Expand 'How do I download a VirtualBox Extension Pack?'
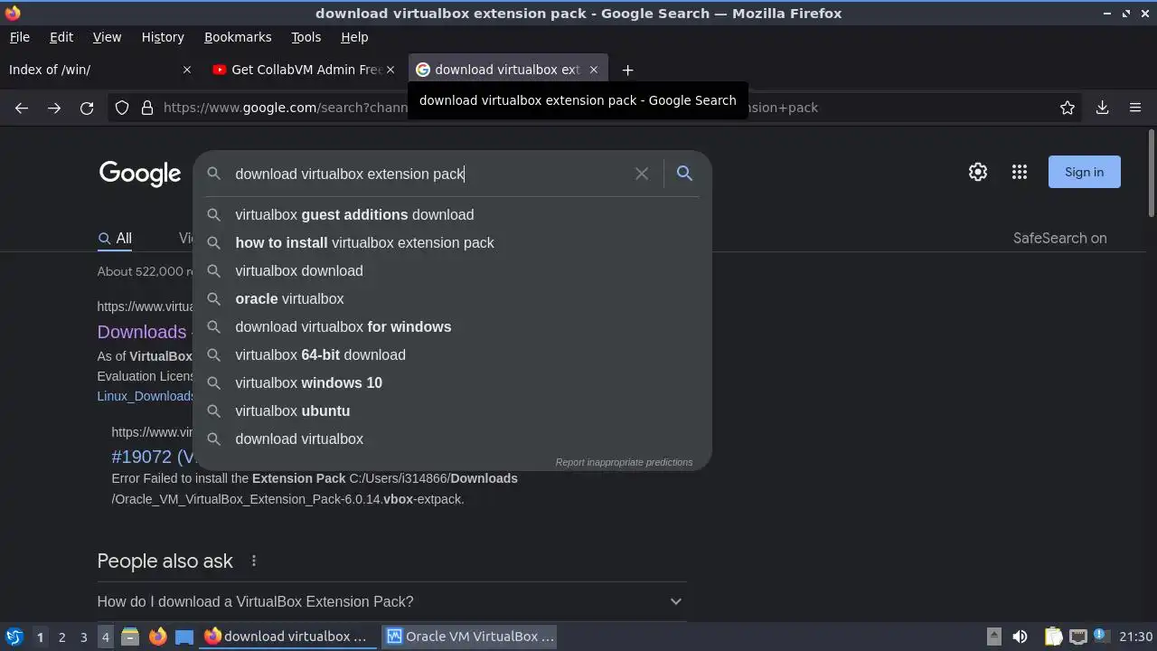The height and width of the screenshot is (651, 1157). click(x=391, y=601)
